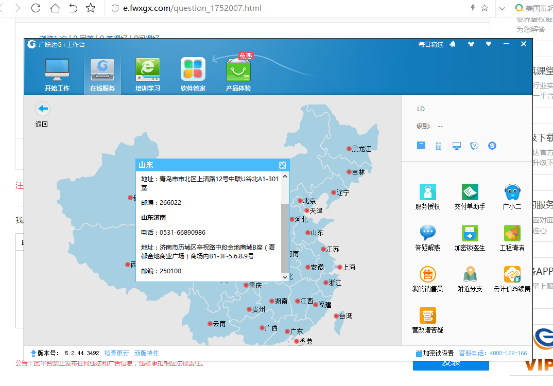Click the browser undo-close arrow icon
Screen dimensions: 553x386
(x=73, y=8)
